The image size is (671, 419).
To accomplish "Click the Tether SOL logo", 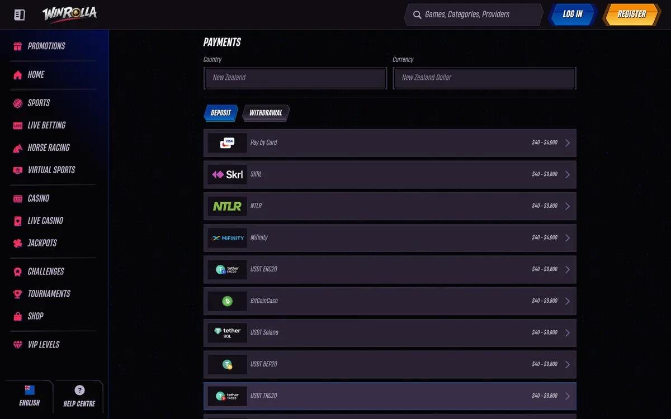I will point(227,333).
